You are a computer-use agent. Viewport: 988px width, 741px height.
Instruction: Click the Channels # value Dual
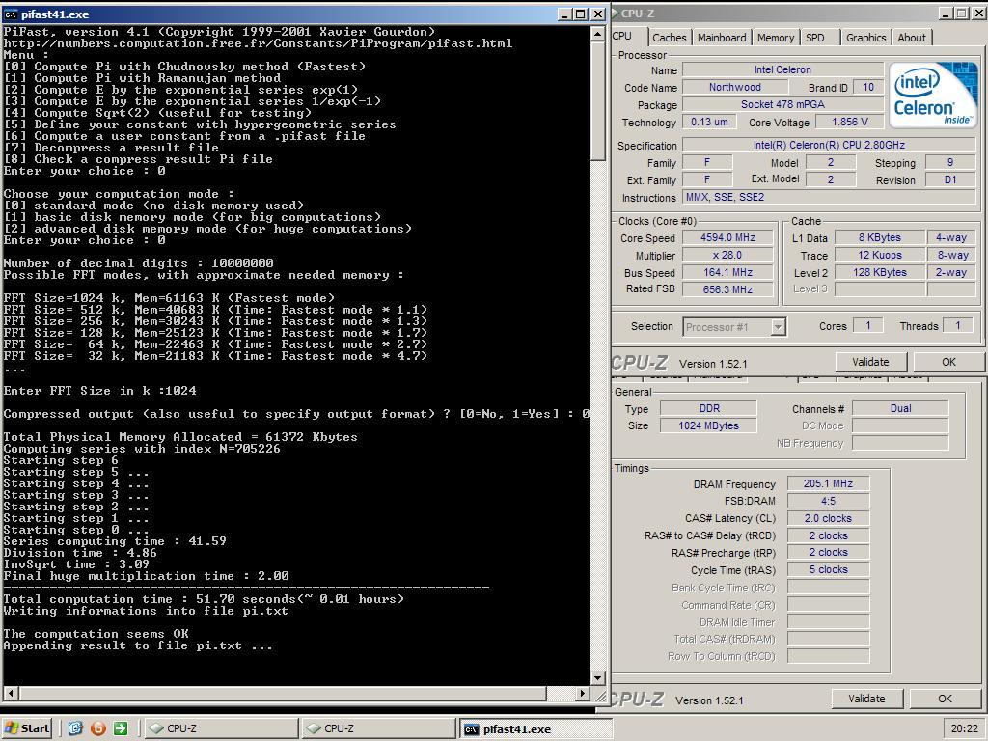pos(900,408)
